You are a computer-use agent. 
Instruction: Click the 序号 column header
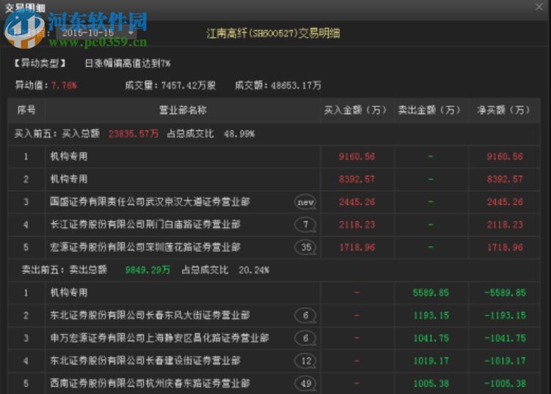pos(26,110)
